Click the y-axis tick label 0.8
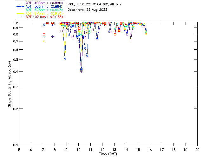The height and width of the screenshot is (162, 203). 16,34
